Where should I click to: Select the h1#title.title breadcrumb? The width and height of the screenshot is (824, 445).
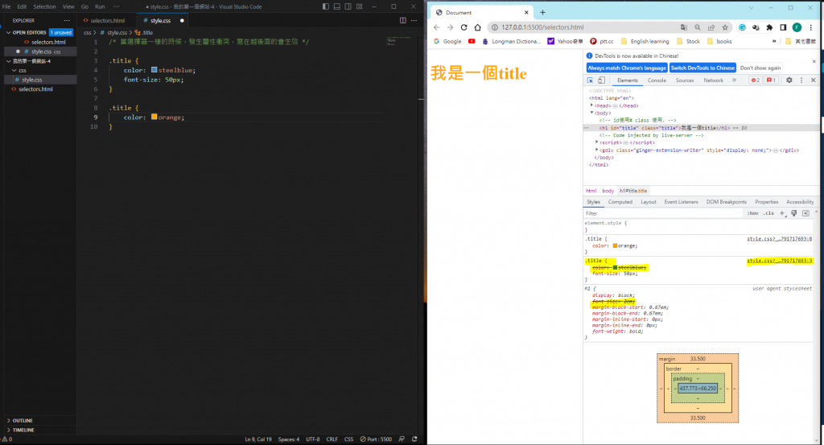[633, 191]
